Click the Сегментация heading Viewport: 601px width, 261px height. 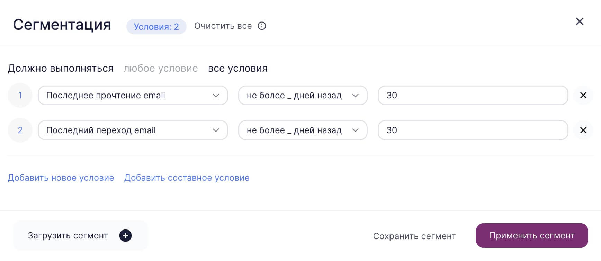(62, 25)
